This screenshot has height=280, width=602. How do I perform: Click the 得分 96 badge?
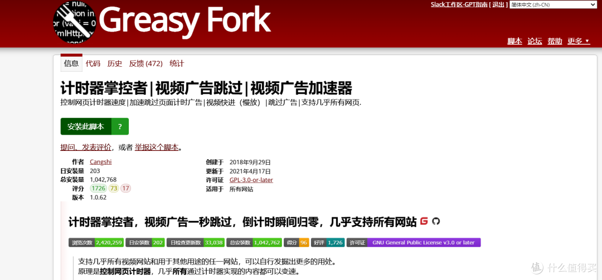click(297, 242)
